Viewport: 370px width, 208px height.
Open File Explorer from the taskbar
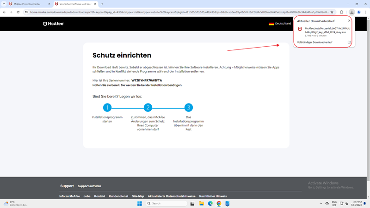201,203
